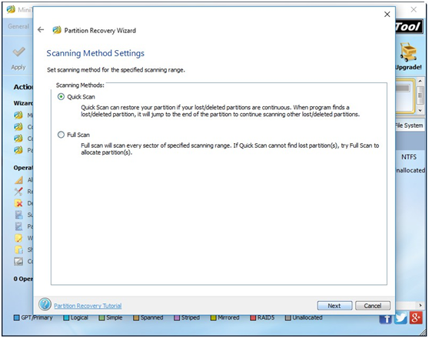Click the disk panel scroll up arrow
429x338 pixels.
pyautogui.click(x=420, y=81)
